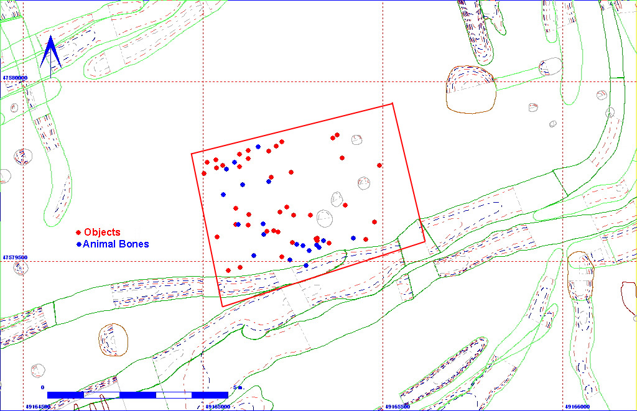The width and height of the screenshot is (637, 411).
Task: Click the 49165000 coordinate label
Action: pyautogui.click(x=217, y=407)
